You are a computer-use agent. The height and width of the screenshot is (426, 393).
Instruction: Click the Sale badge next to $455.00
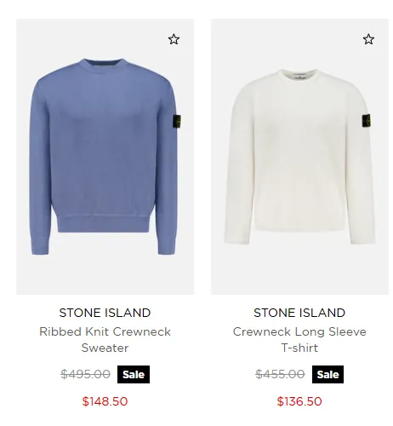(x=327, y=374)
